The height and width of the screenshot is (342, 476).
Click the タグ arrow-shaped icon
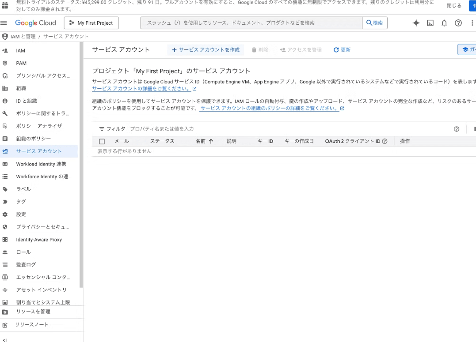click(5, 202)
